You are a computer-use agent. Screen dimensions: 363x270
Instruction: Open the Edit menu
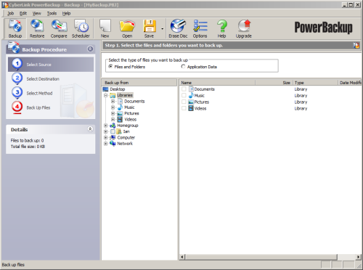[x=23, y=13]
